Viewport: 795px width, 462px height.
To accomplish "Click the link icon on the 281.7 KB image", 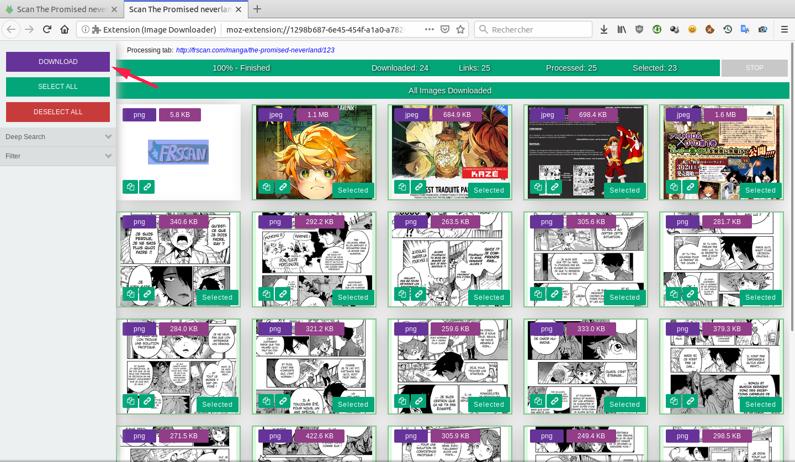I will tap(690, 294).
